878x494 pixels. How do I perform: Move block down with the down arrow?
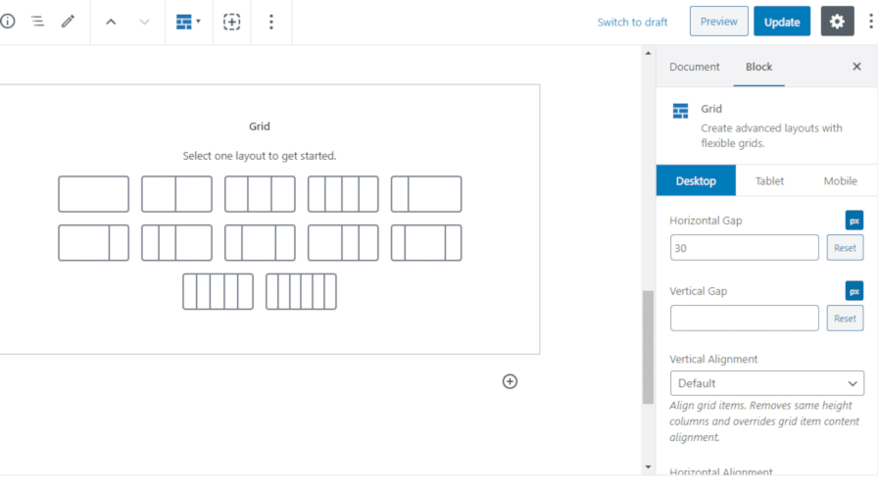coord(144,22)
